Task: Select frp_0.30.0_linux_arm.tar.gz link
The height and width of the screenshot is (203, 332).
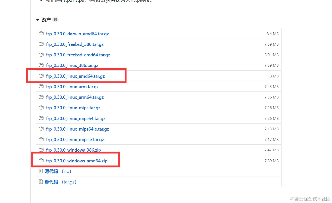Action: point(72,87)
